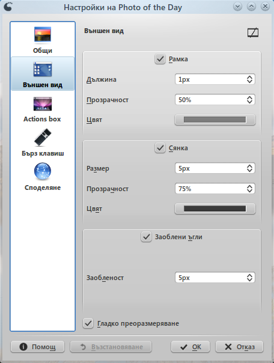Click the Външен вид page heading
Viewport: 274px width, 363px height.
pos(104,31)
